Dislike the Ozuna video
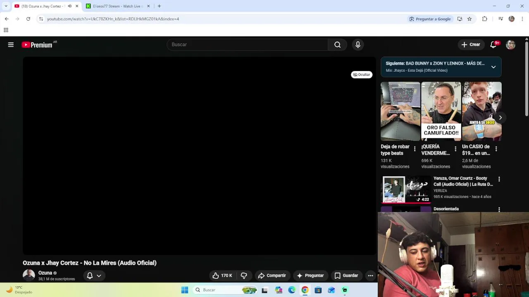 click(244, 276)
